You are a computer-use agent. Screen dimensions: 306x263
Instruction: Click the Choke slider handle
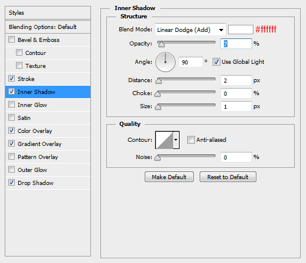tap(157, 94)
